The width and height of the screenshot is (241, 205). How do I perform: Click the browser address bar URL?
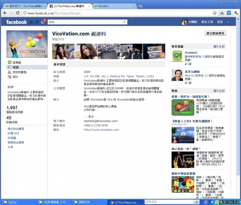pyautogui.click(x=54, y=13)
